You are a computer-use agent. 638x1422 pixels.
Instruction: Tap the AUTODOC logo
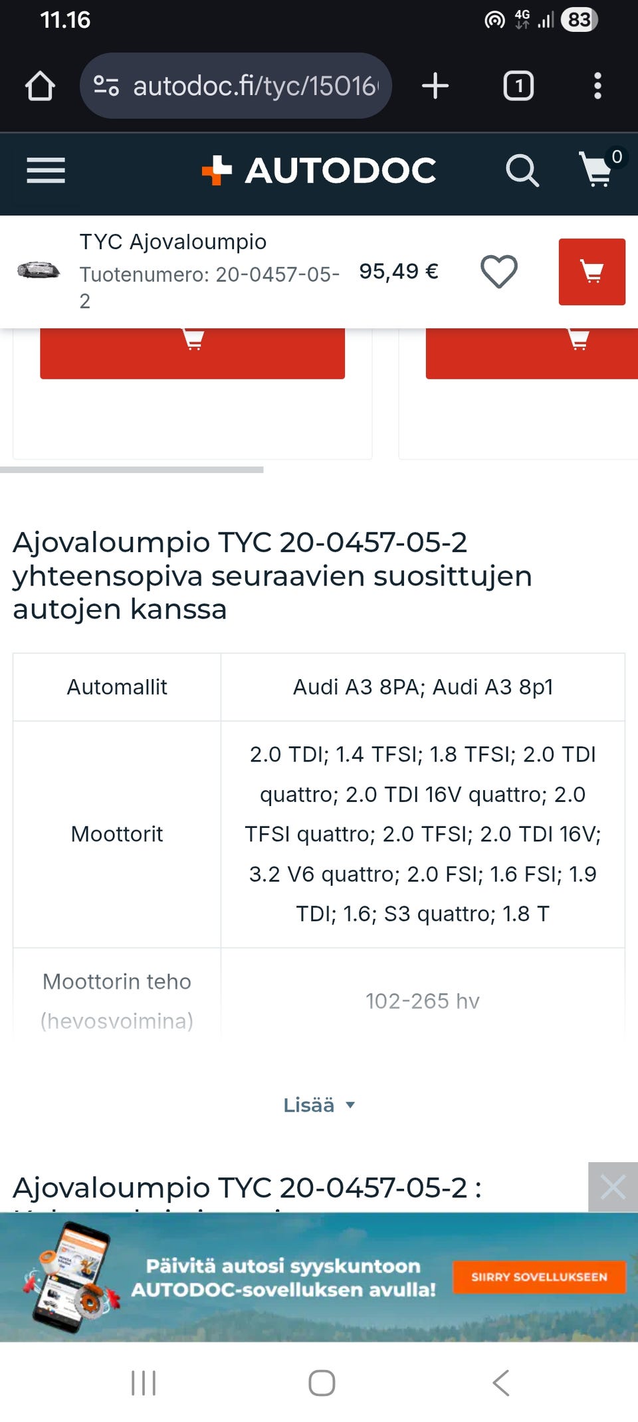click(320, 171)
